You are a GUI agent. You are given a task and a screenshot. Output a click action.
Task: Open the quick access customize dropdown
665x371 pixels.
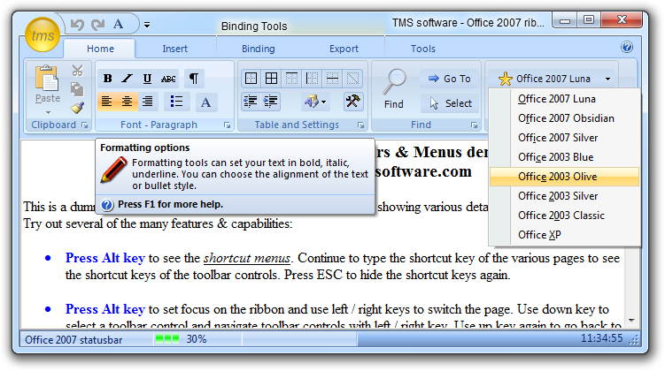point(147,26)
